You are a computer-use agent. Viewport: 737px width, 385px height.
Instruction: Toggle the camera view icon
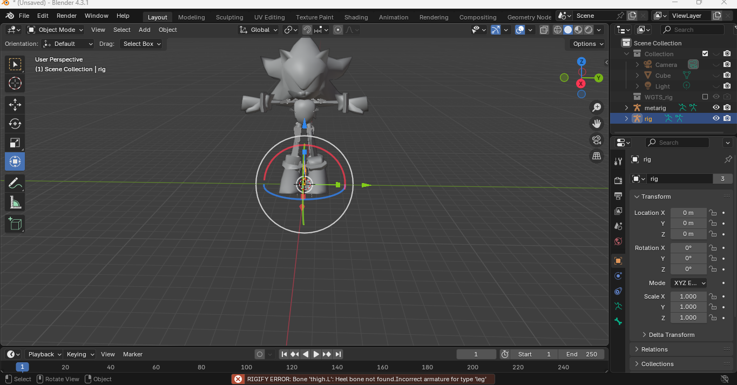[x=597, y=140]
